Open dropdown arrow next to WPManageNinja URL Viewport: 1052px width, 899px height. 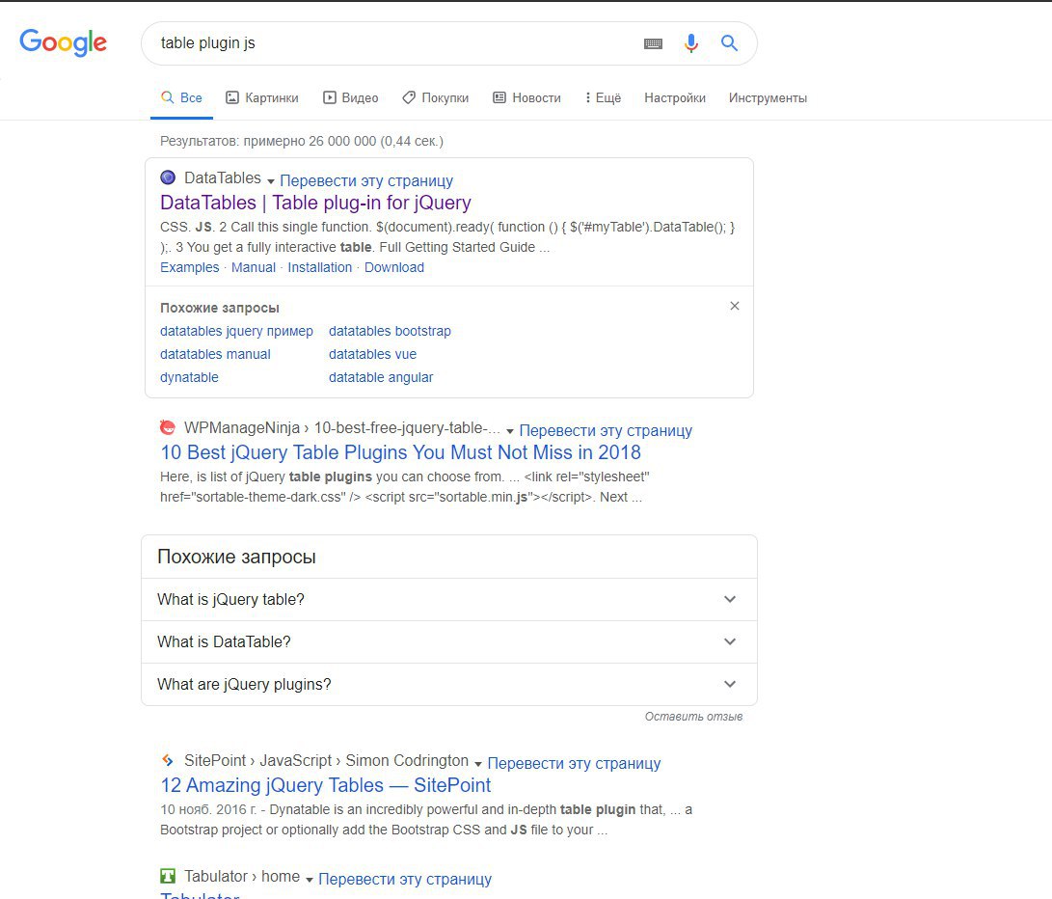510,431
